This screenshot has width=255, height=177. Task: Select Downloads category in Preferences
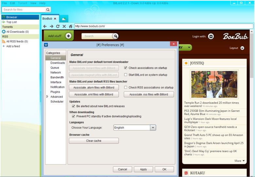(x=58, y=63)
